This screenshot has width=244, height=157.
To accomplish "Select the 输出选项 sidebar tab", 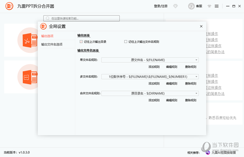I will coord(47,36).
